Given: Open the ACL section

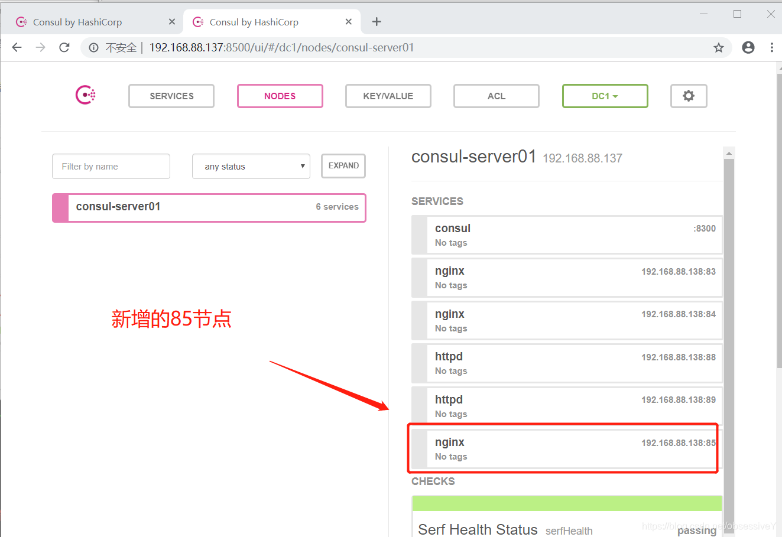Looking at the screenshot, I should point(497,96).
